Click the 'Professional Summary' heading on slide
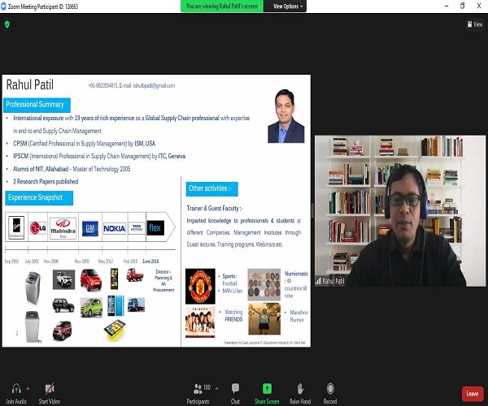488x406 pixels. [x=37, y=105]
